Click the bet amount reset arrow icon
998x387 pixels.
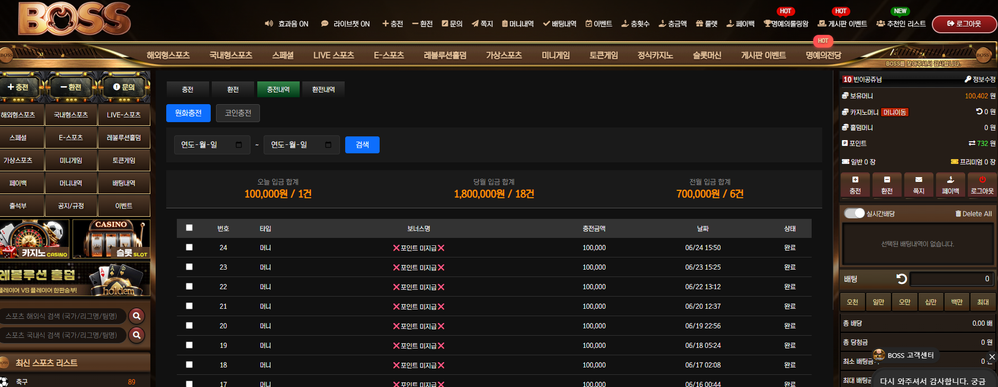[x=901, y=279]
